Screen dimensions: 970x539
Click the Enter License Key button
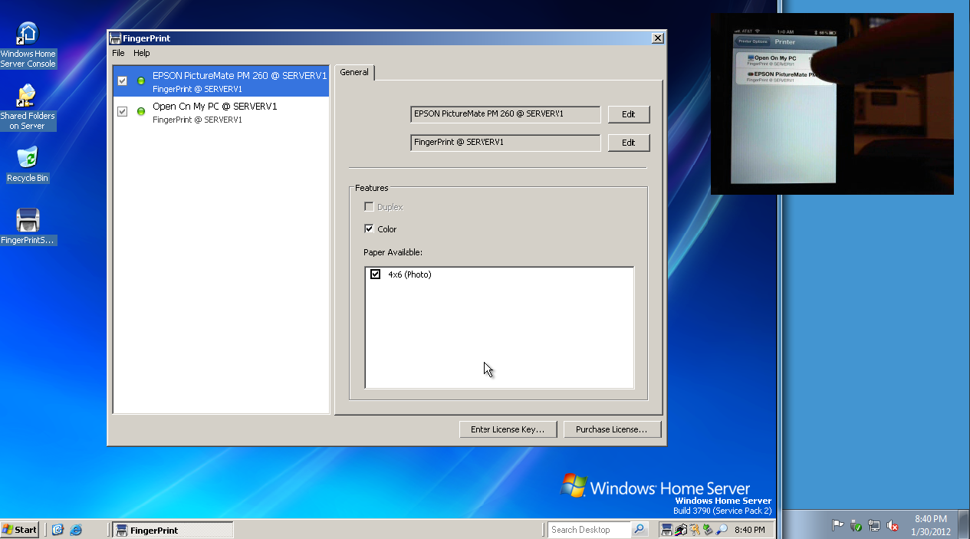pyautogui.click(x=508, y=429)
